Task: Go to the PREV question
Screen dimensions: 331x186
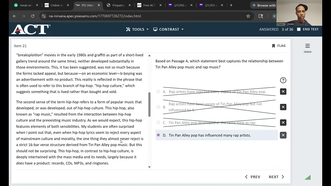Action: (253, 177)
